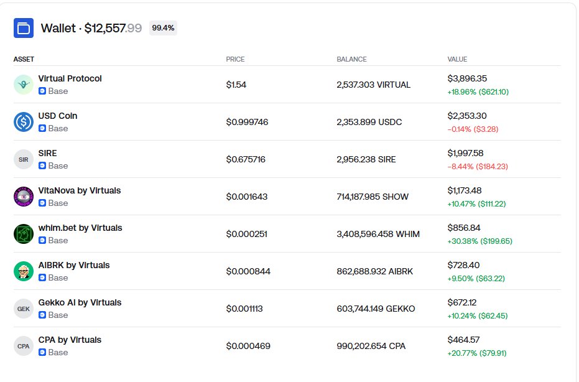
Task: Click Base chain icon under VitaNova by Virtuals
Action: (42, 203)
